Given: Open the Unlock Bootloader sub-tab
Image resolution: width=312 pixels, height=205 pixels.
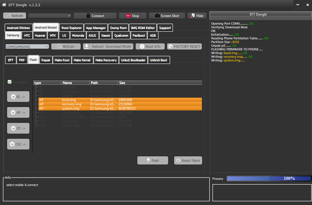Looking at the screenshot, I should (x=133, y=60).
